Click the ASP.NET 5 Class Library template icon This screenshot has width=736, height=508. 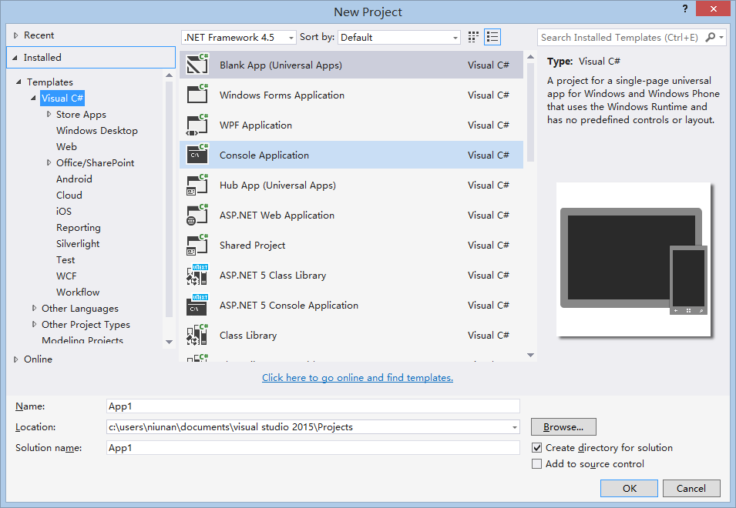[x=197, y=275]
